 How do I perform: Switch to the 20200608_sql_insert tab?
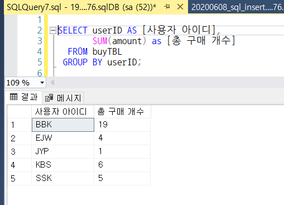pos(236,7)
